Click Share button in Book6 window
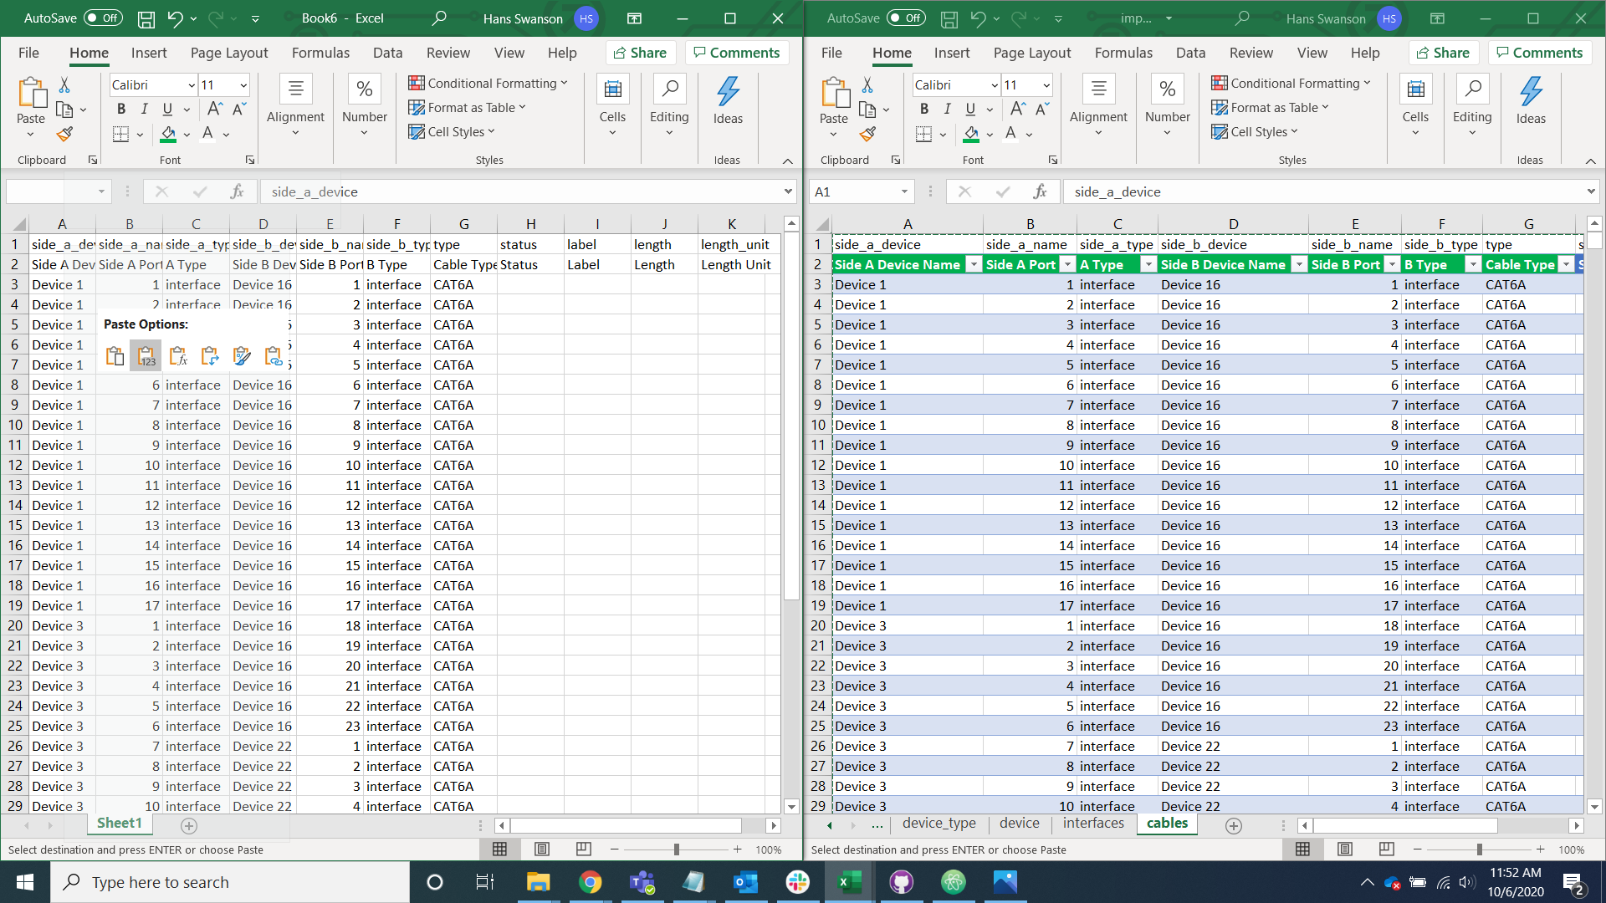Screen dimensions: 1606x903 [640, 53]
